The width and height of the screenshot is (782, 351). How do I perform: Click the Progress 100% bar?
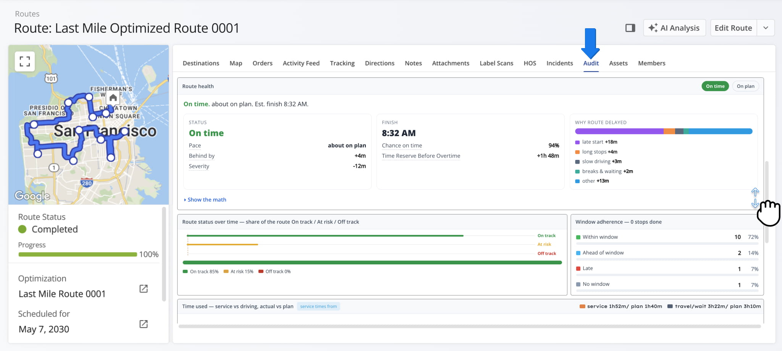[78, 254]
